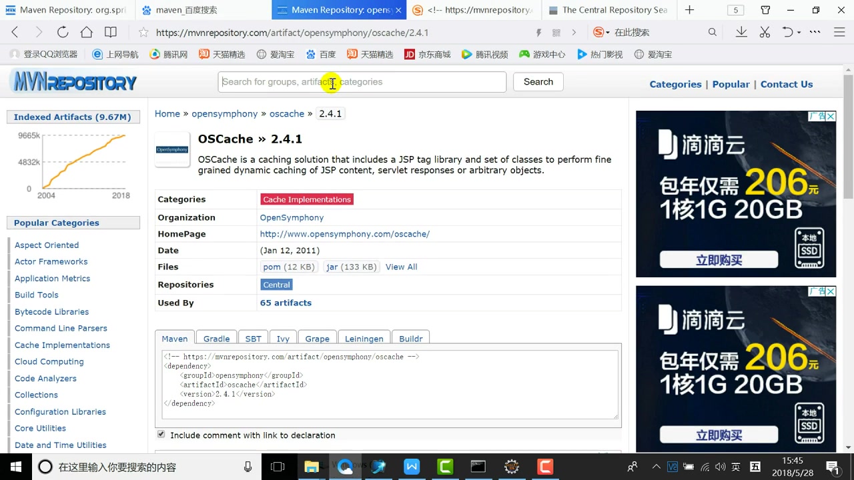Open Task View in the taskbar
Image resolution: width=854 pixels, height=480 pixels.
pos(278,467)
